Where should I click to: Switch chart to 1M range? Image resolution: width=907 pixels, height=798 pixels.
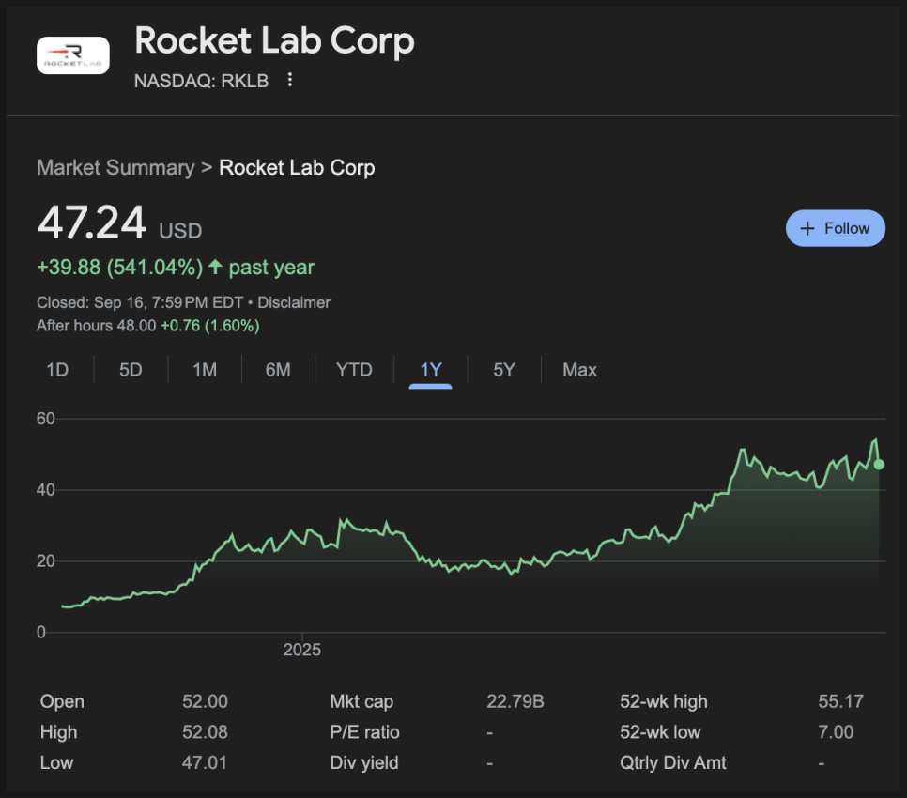coord(205,370)
